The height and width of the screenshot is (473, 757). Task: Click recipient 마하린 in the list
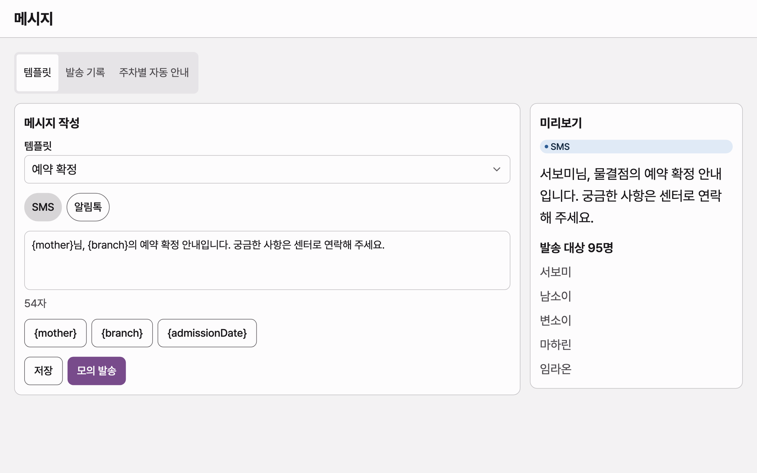click(x=556, y=345)
